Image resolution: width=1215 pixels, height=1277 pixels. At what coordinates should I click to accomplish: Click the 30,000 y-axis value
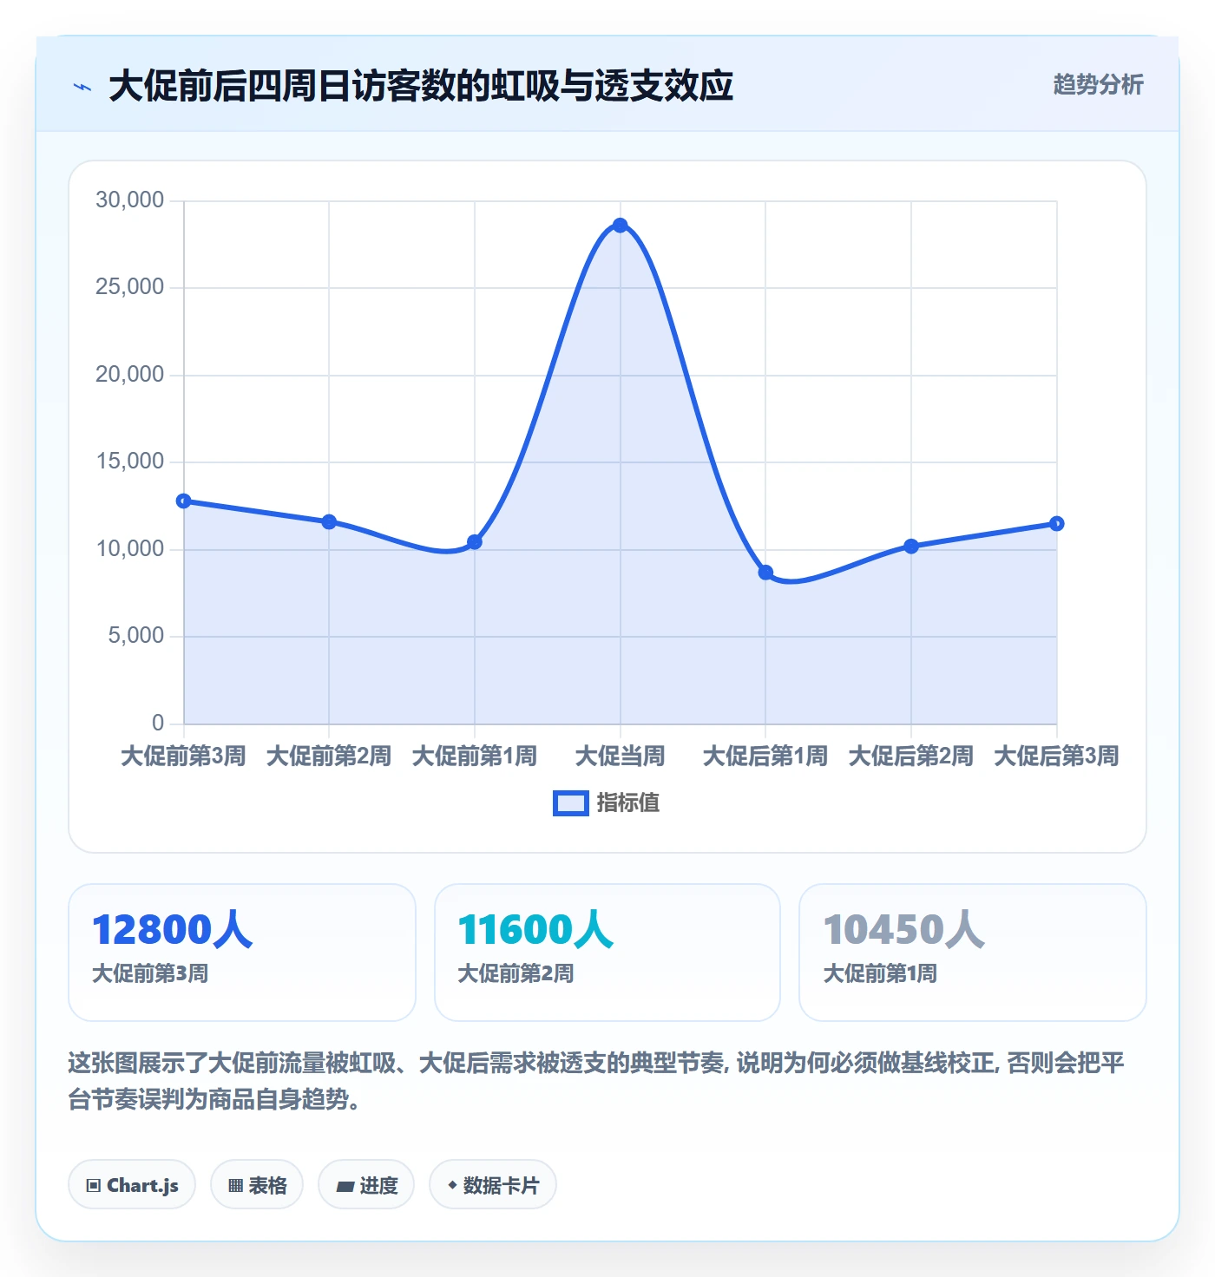click(130, 200)
